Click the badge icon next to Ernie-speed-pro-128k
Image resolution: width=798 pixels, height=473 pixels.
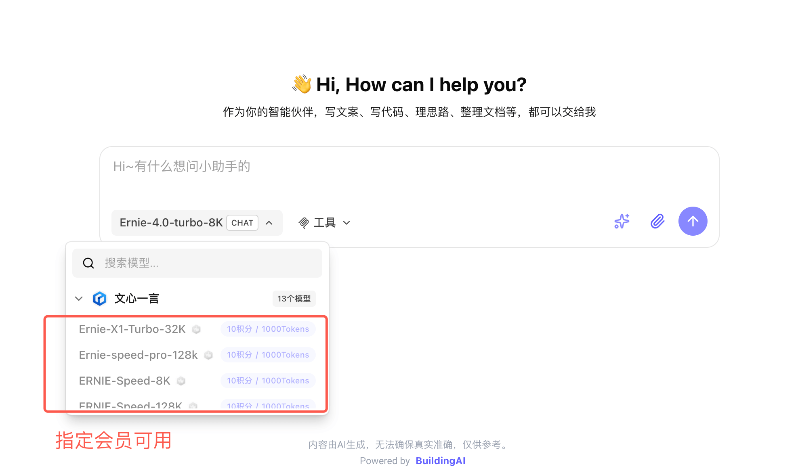click(208, 355)
